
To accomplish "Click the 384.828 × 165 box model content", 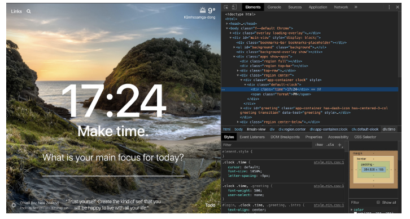I will tap(373, 169).
